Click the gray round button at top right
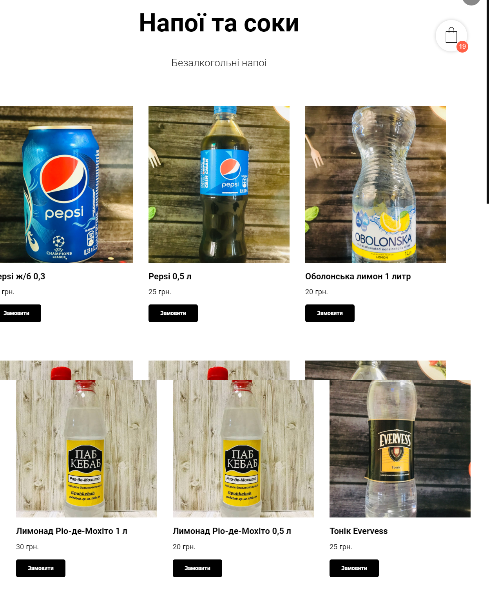489x603 pixels. [471, 2]
